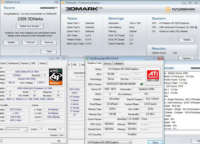200x144 pixels.
Task: Open the graphics card selection dropdown in GPU-Z
Action: [x=110, y=142]
